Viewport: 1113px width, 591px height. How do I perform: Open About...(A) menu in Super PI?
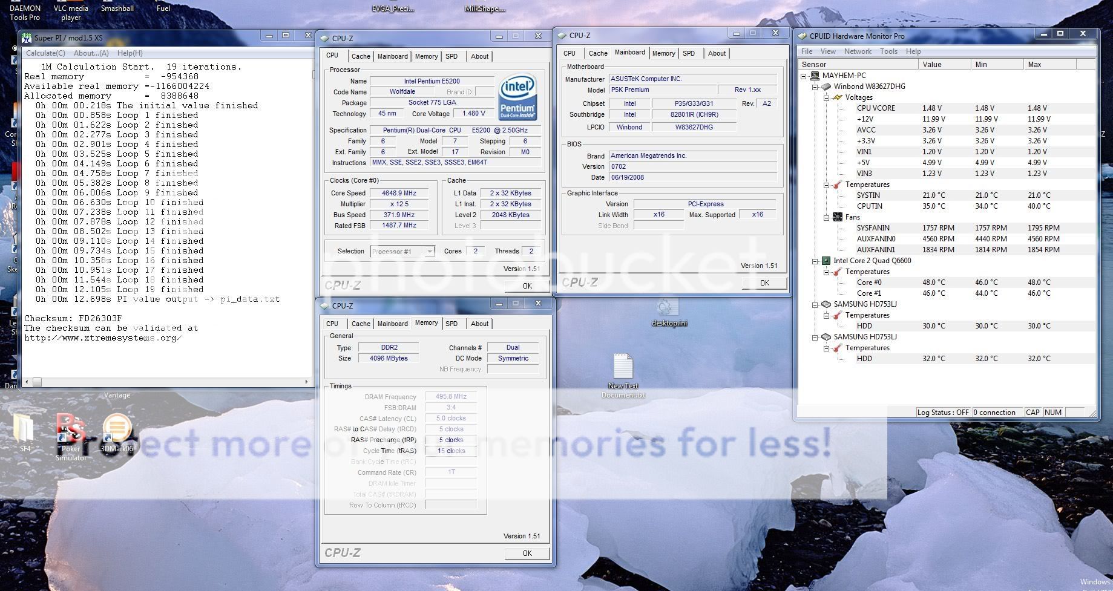91,53
